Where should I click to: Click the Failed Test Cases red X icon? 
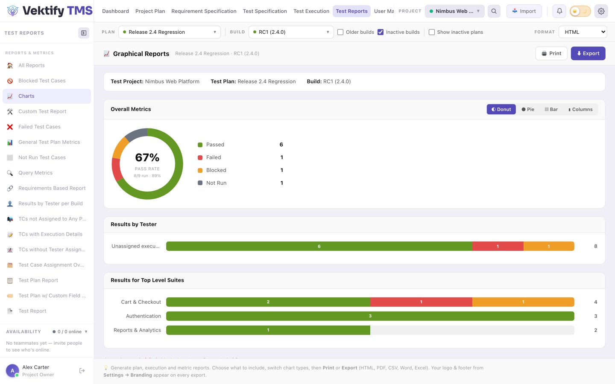(x=10, y=127)
